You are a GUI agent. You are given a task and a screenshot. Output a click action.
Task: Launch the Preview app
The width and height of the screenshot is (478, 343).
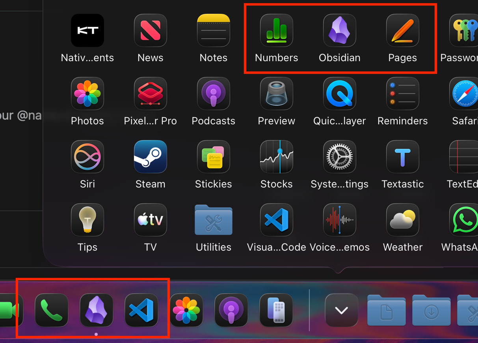276,94
